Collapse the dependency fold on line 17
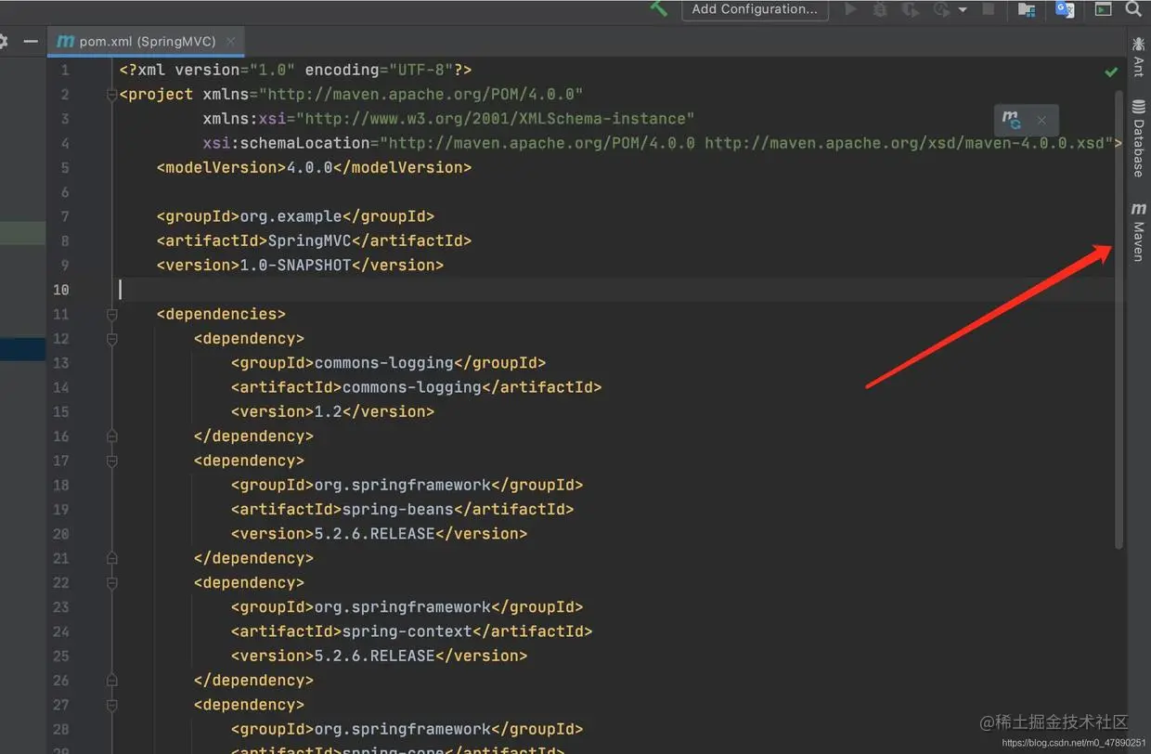The height and width of the screenshot is (754, 1151). (x=112, y=461)
